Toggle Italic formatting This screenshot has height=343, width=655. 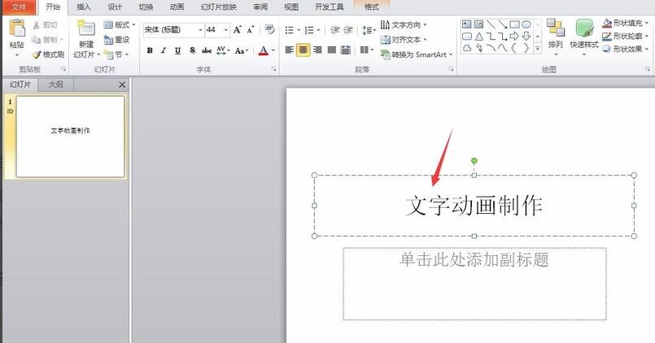point(164,50)
